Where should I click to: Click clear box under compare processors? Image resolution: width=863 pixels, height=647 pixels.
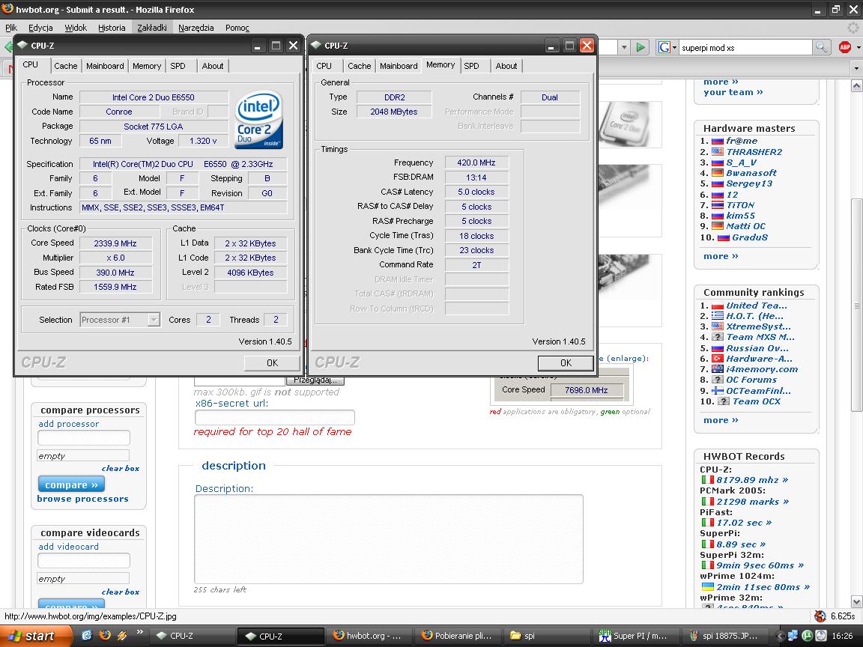click(121, 469)
